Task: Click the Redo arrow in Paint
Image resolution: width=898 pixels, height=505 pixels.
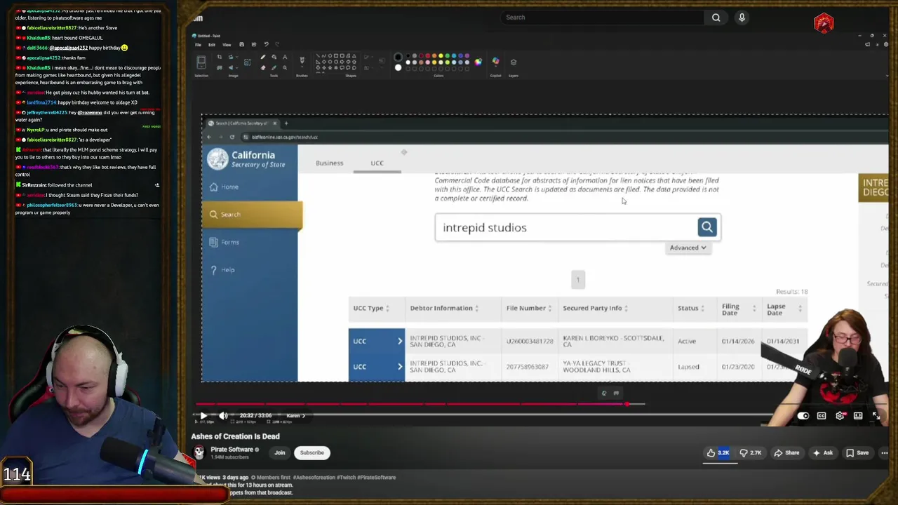Action: (x=277, y=44)
